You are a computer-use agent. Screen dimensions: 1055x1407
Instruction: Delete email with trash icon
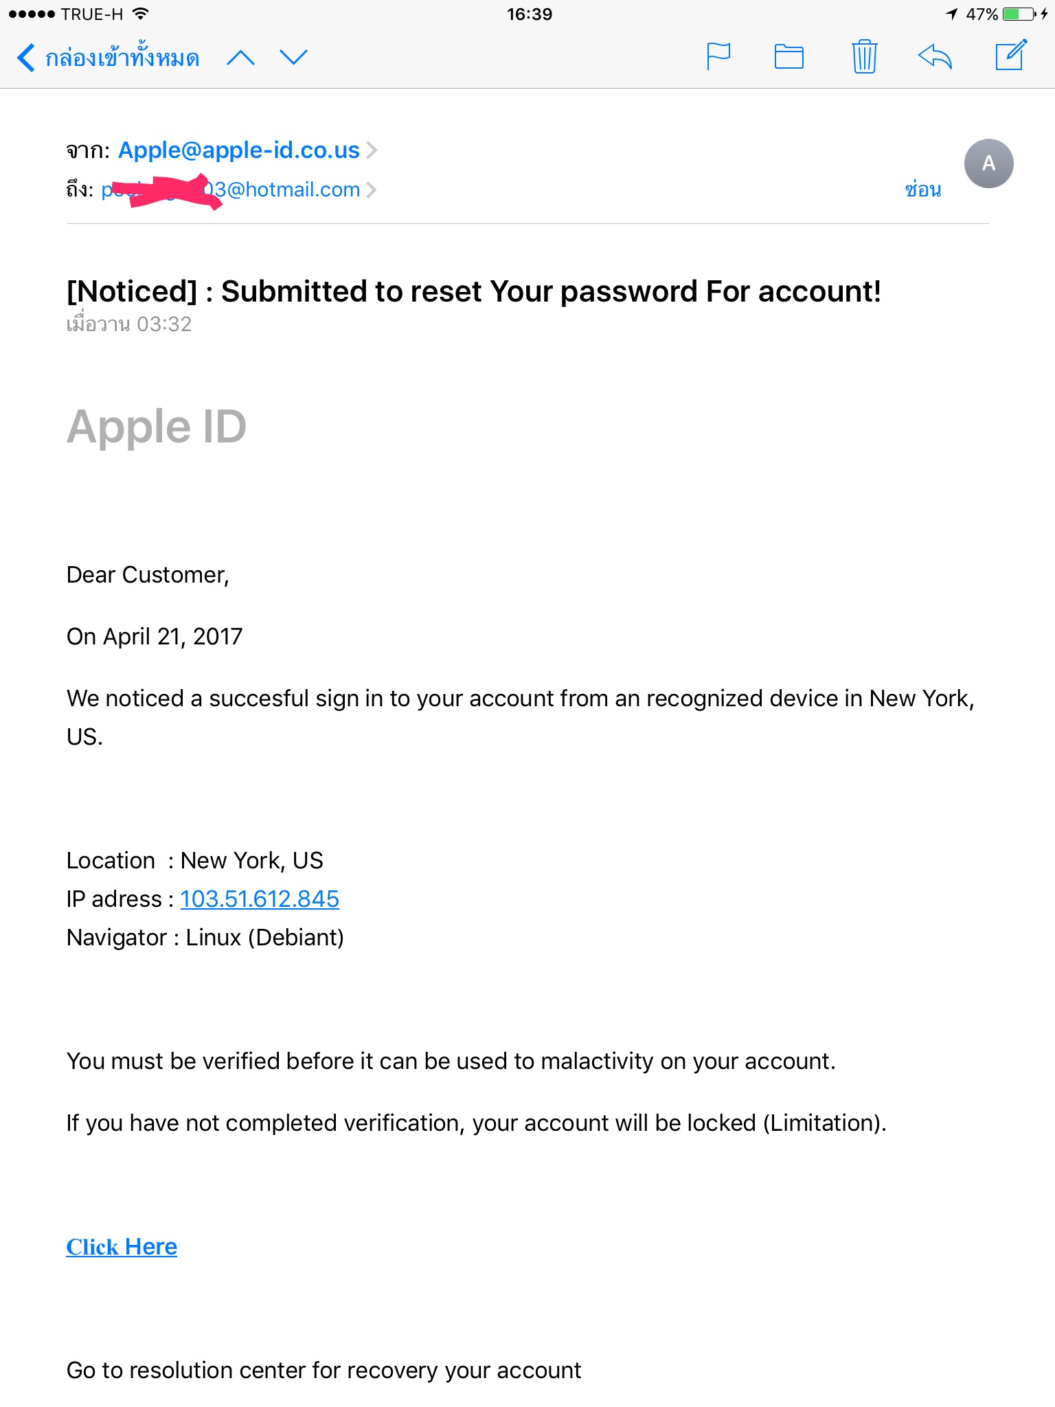[864, 56]
